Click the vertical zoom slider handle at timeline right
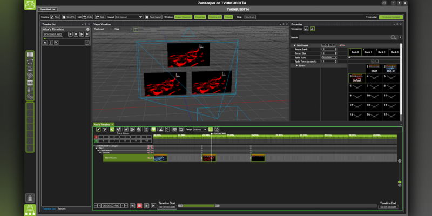This screenshot has height=216, width=432. click(400, 182)
